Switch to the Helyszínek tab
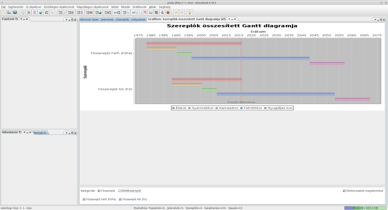 pyautogui.click(x=138, y=19)
